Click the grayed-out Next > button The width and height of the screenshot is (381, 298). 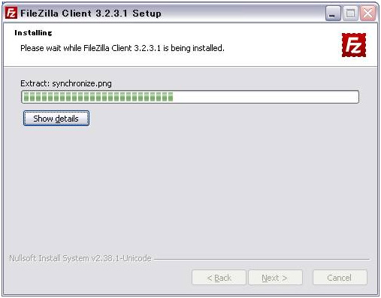275,278
